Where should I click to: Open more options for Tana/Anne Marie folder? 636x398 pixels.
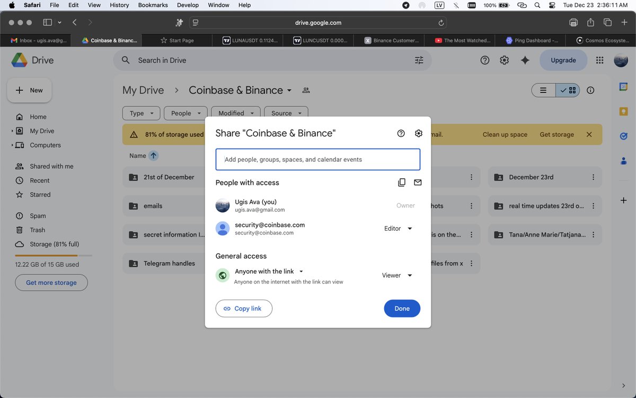click(x=593, y=235)
